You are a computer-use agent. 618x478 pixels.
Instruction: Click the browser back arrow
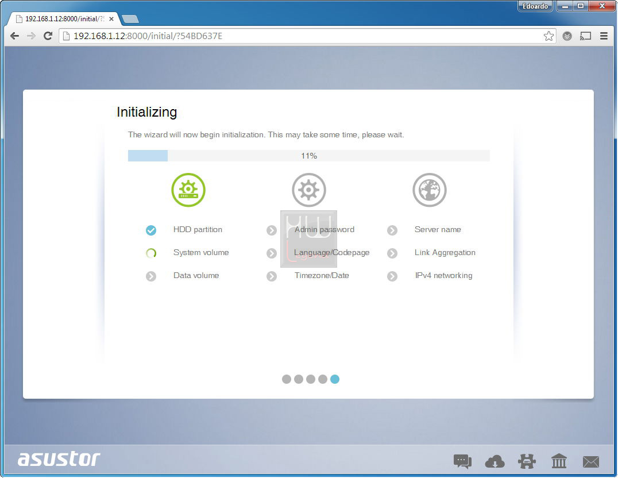tap(14, 36)
